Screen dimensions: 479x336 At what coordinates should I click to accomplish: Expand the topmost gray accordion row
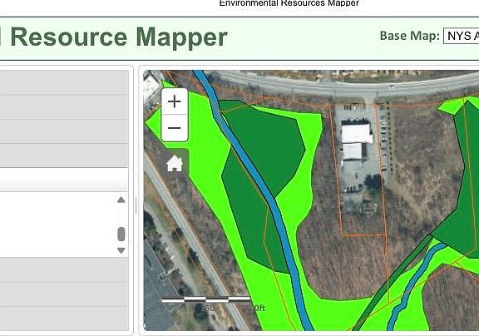(x=64, y=82)
